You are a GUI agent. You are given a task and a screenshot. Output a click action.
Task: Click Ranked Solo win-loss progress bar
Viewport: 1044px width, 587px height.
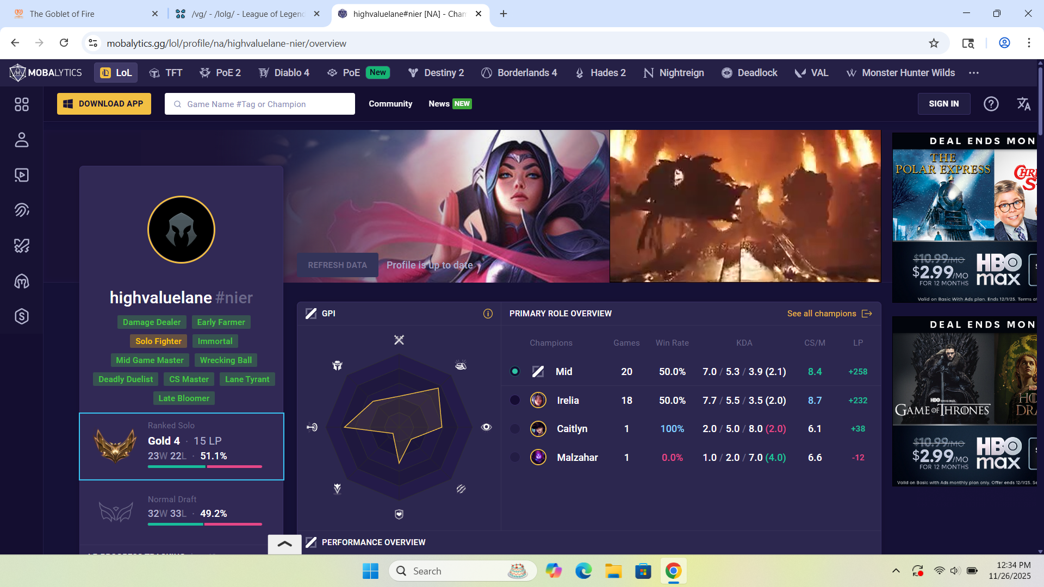204,467
